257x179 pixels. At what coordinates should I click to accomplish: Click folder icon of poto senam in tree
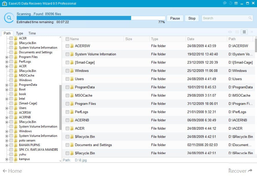coord(16,140)
